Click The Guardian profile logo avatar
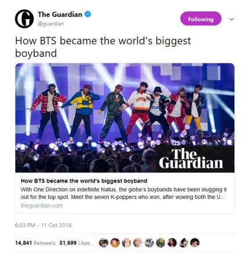 pyautogui.click(x=24, y=19)
